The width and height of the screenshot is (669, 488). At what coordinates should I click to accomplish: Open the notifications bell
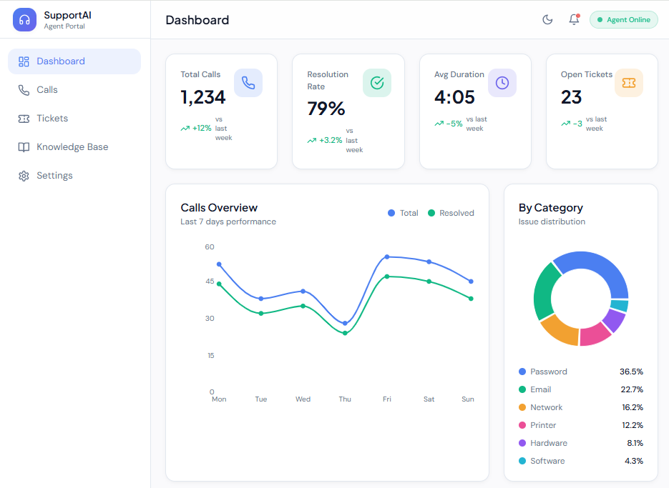pos(574,20)
